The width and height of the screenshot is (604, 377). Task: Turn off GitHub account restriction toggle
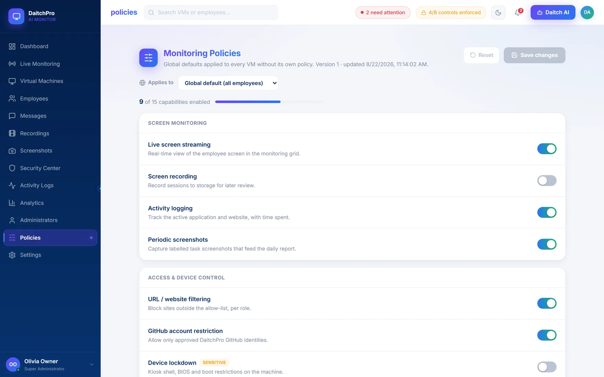(547, 335)
